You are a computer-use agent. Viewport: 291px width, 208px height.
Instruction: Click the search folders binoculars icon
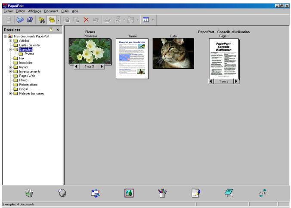click(42, 20)
